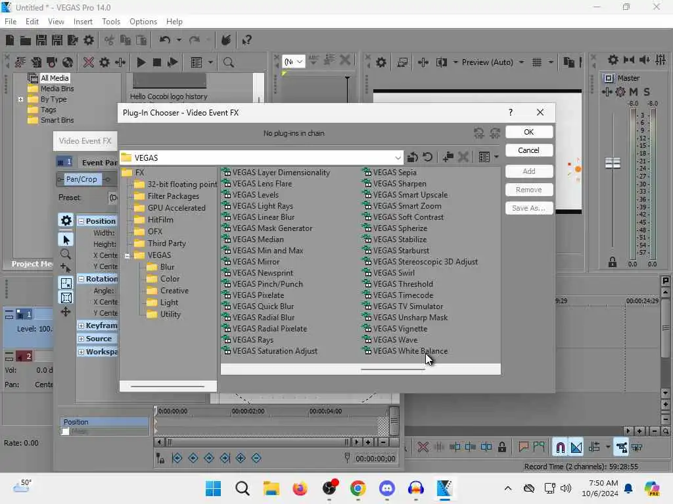Expand the Source section in Pan/Crop

81,339
